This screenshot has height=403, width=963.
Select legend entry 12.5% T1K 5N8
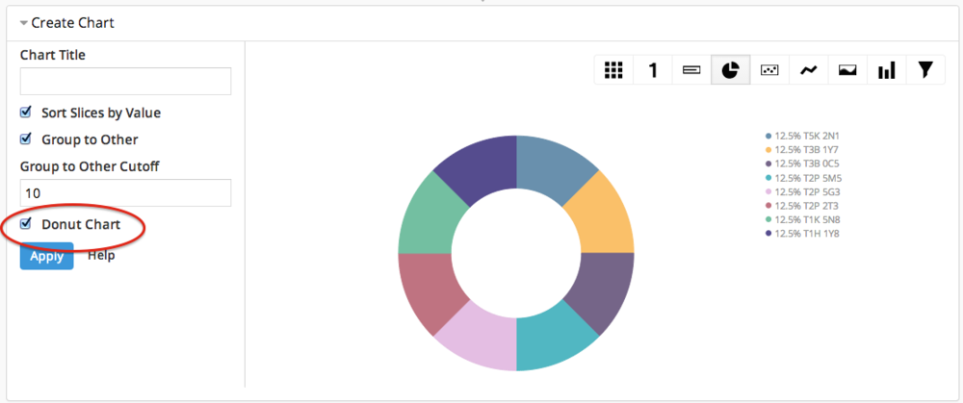tap(803, 219)
